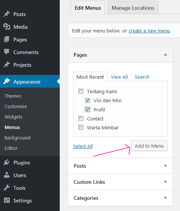Collapse the Pages panel arrow
The width and height of the screenshot is (180, 211).
coord(165,55)
